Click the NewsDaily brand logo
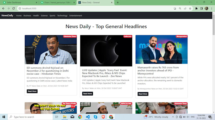Viewport: 215px width, 120px height. pos(7,15)
